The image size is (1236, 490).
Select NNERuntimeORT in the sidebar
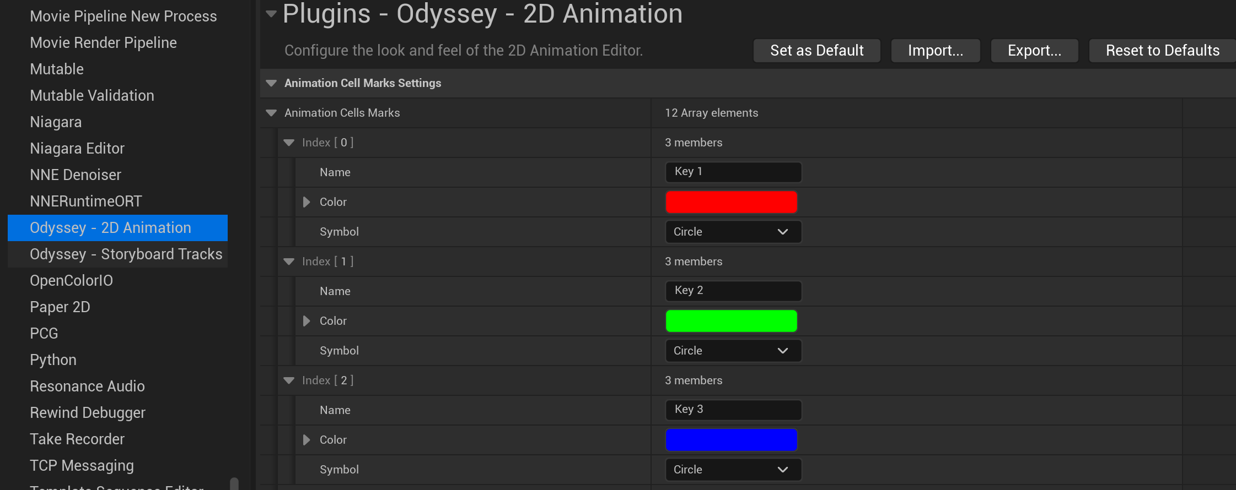point(86,202)
